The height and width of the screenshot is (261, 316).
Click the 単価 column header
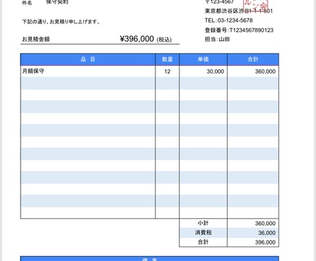click(x=203, y=60)
